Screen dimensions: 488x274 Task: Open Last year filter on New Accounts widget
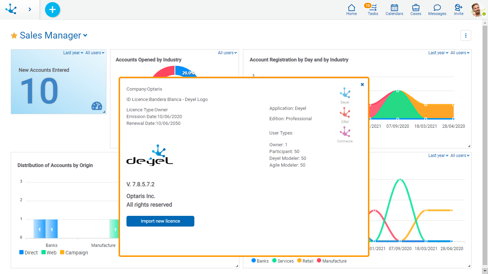click(x=73, y=53)
